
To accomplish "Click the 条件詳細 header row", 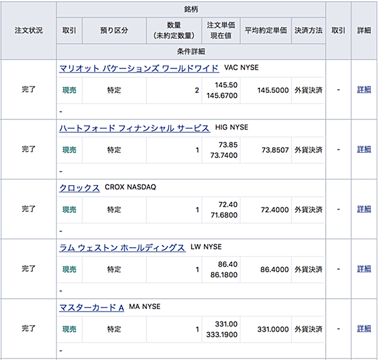I will pos(191,52).
